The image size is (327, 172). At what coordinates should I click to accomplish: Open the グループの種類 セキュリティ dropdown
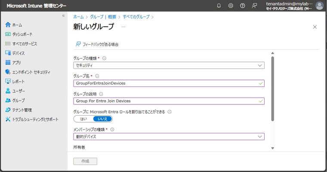169,65
